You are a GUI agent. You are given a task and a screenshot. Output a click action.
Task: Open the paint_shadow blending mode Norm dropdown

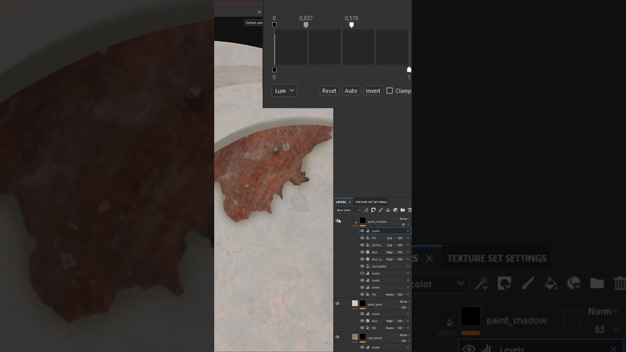pos(404,219)
